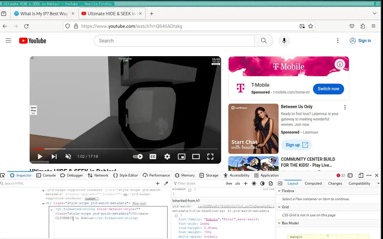Open the Accessibility panel

point(236,175)
